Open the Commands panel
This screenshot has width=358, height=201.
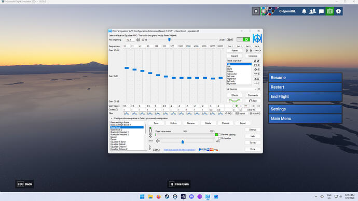click(x=253, y=95)
